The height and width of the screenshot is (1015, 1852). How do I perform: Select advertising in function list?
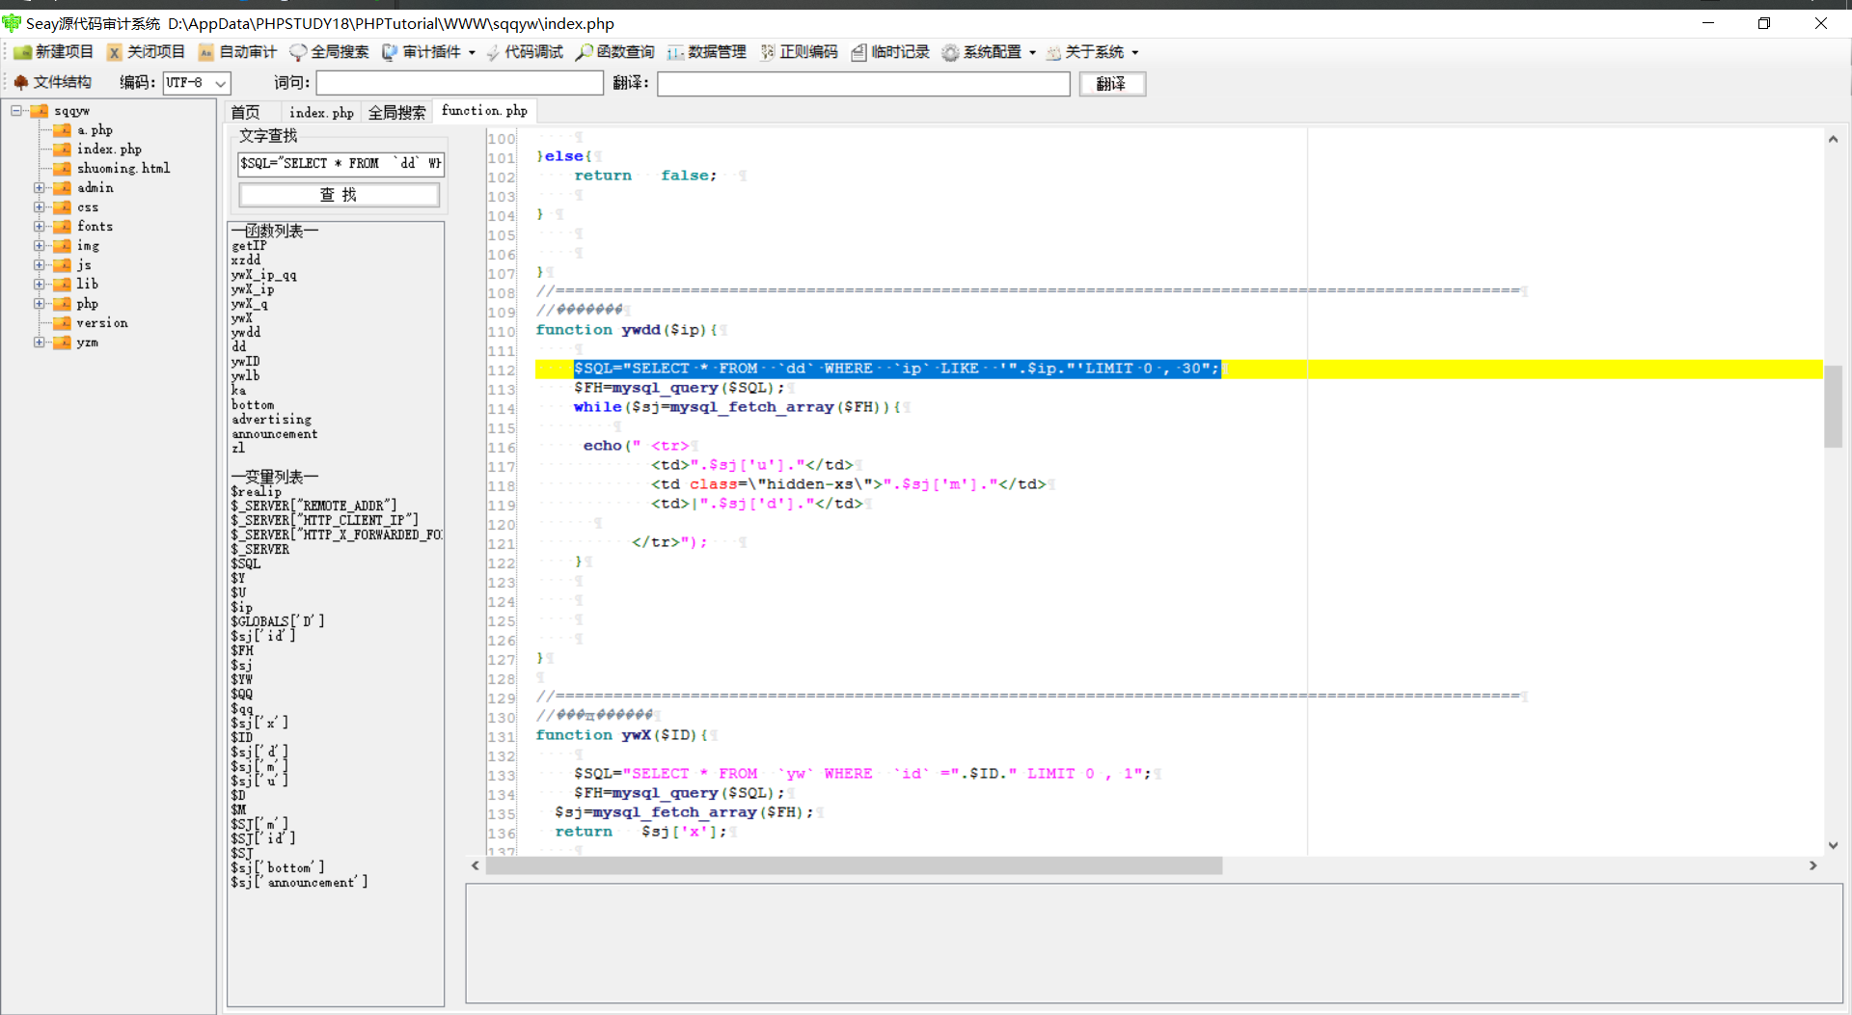(272, 419)
